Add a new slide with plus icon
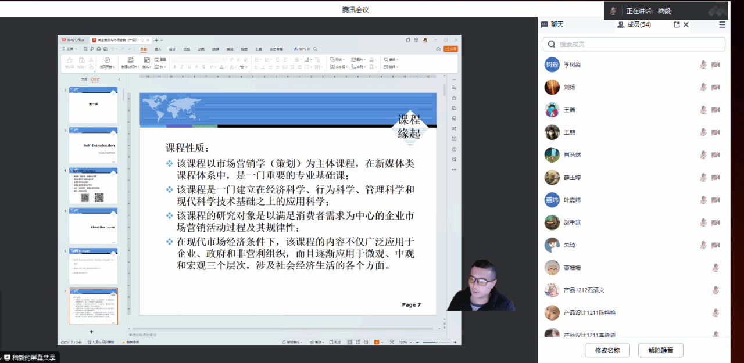The image size is (744, 363). [91, 332]
